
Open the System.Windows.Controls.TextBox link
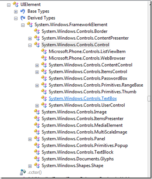click(x=83, y=98)
